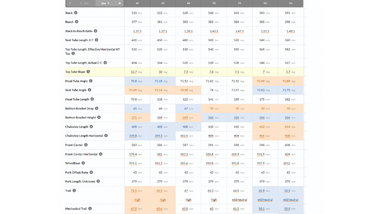Click the 5.7 deg top tube slope value
This screenshot has width=380, height=214.
click(x=288, y=72)
